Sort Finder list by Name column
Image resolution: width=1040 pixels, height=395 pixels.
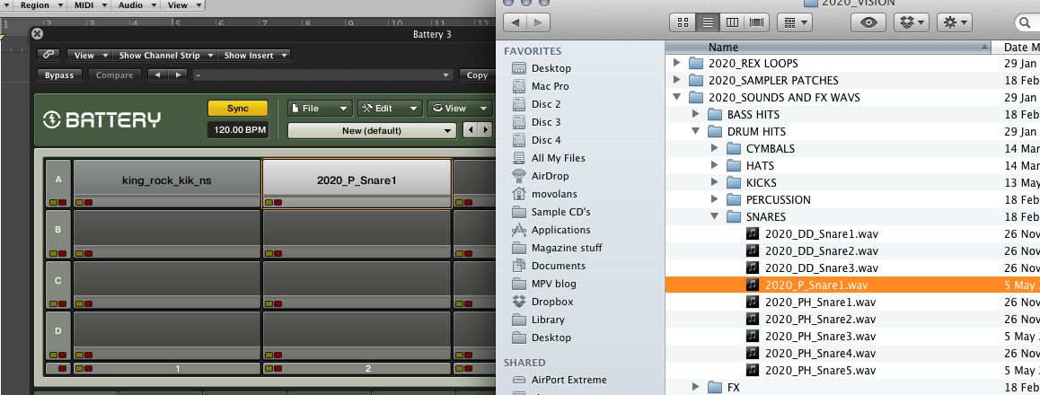click(827, 47)
